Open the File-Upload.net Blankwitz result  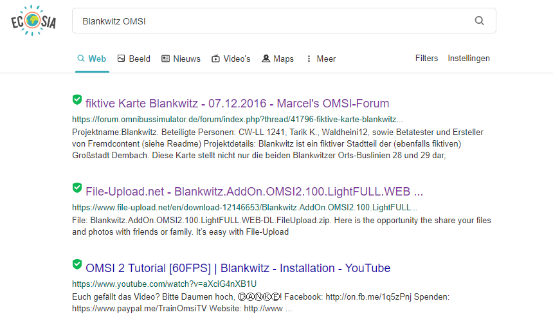click(254, 192)
